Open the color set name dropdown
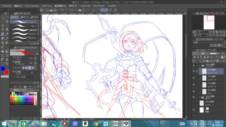The image size is (226, 127). click(x=21, y=90)
